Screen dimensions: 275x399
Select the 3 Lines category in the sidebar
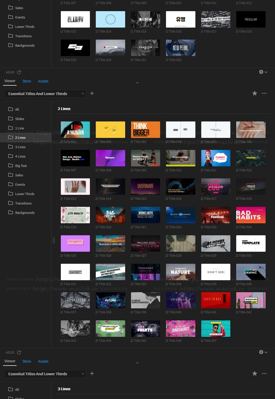20,147
